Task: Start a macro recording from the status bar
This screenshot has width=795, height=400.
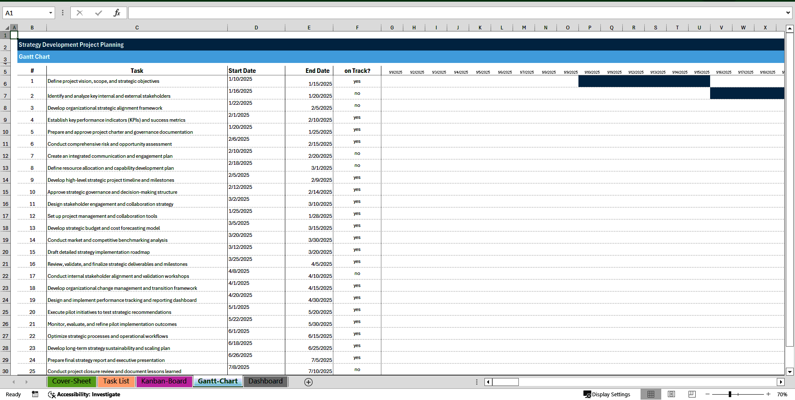Action: pyautogui.click(x=35, y=394)
